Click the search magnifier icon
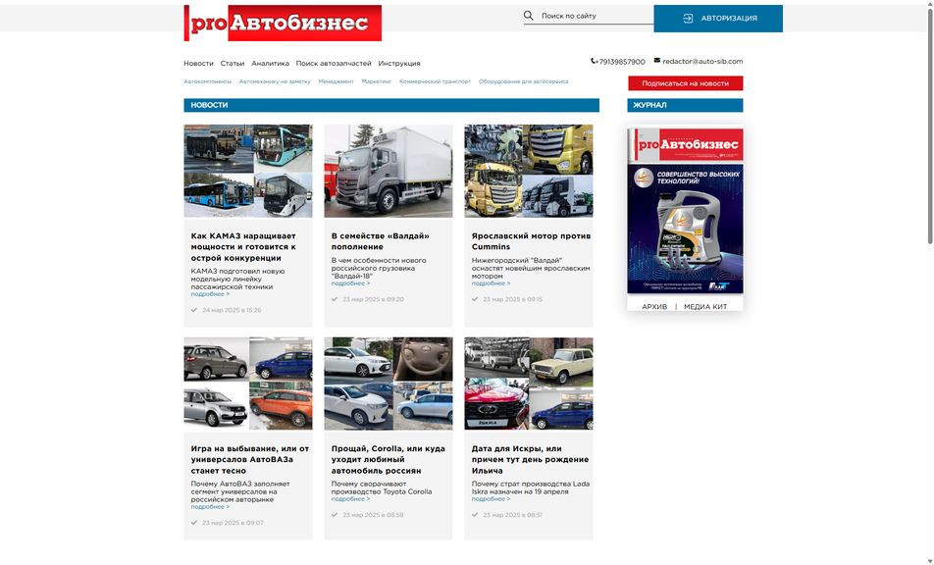Viewport: 934px width, 565px height. [x=529, y=16]
